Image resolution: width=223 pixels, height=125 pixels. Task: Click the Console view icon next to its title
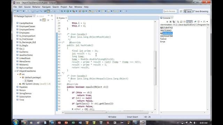click(161, 18)
